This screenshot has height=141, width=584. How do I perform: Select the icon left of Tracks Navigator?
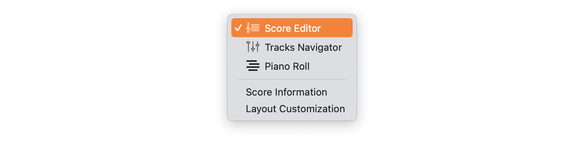253,47
